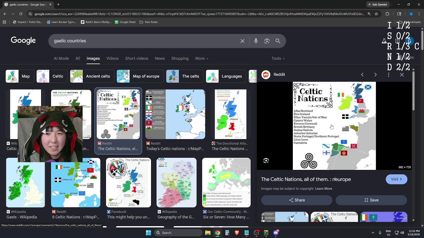
Task: Open the zoom magnifier in the address bar
Action: pos(369,14)
